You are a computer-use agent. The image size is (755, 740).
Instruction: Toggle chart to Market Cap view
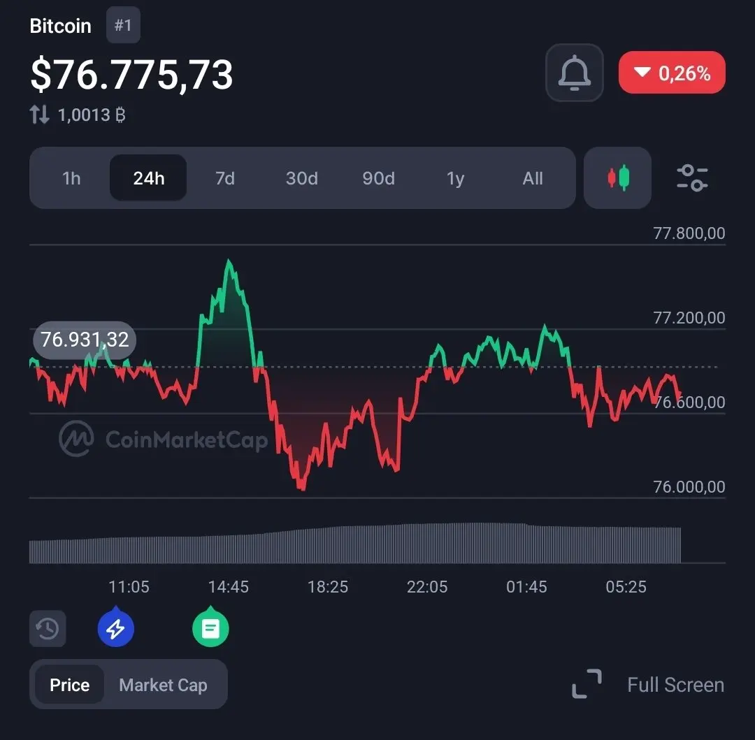[x=163, y=685]
